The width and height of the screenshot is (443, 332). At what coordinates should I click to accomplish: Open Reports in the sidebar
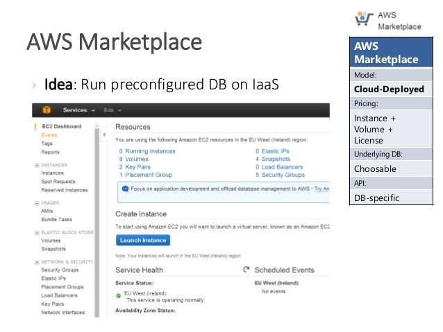[x=50, y=152]
